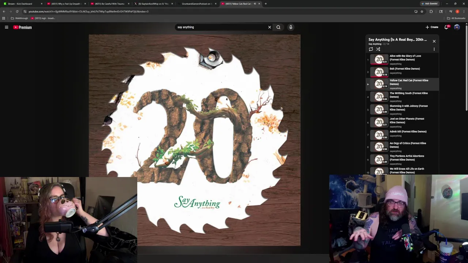Image resolution: width=468 pixels, height=263 pixels.
Task: Switch to 'Why a Fed-Up Empath' tab
Action: pyautogui.click(x=66, y=4)
